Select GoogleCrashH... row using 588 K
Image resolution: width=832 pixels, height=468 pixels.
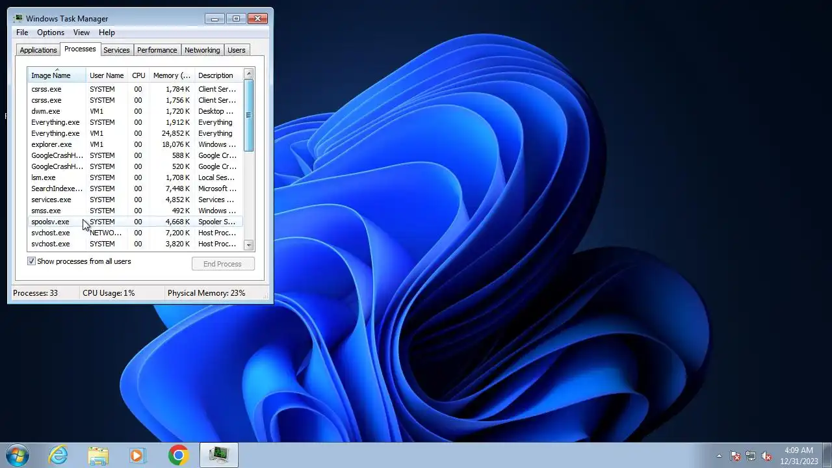point(135,155)
